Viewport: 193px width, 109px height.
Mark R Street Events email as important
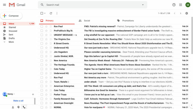tap(51, 44)
